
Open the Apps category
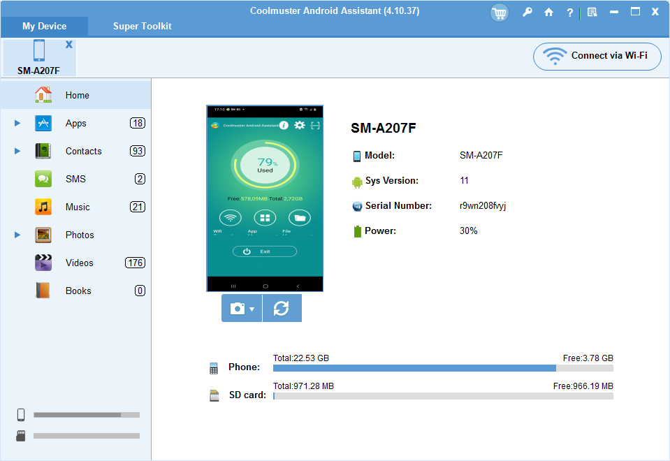point(75,124)
